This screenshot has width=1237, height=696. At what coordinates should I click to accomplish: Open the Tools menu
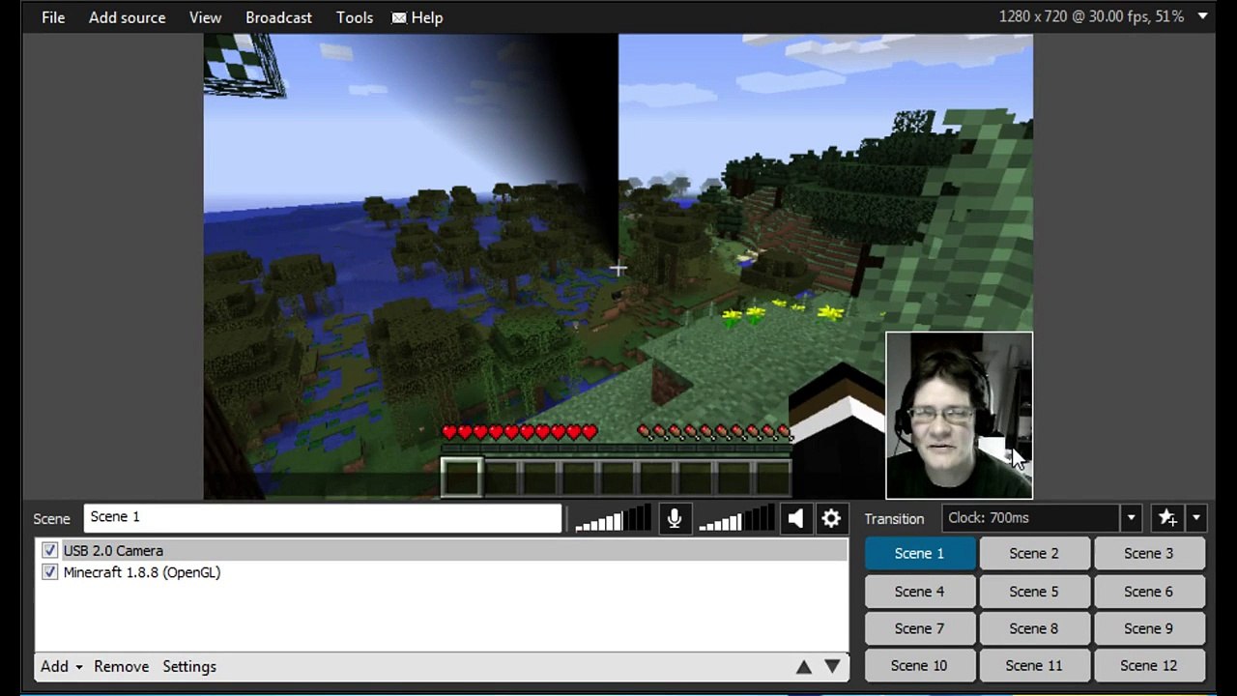point(355,17)
